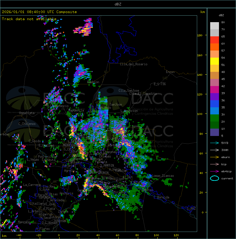The image size is (236, 239).
Task: Click the cyan 50YD arrow legend icon
Action: tap(214, 143)
